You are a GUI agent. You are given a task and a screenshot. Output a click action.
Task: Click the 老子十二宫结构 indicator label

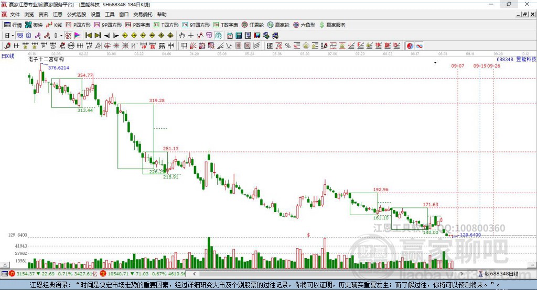click(46, 59)
